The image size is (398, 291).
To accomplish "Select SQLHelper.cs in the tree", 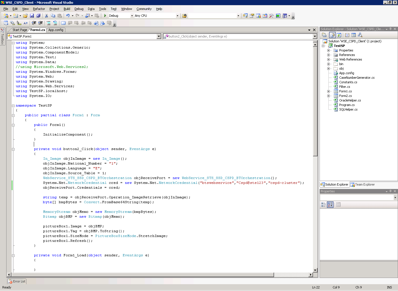I will [x=348, y=109].
